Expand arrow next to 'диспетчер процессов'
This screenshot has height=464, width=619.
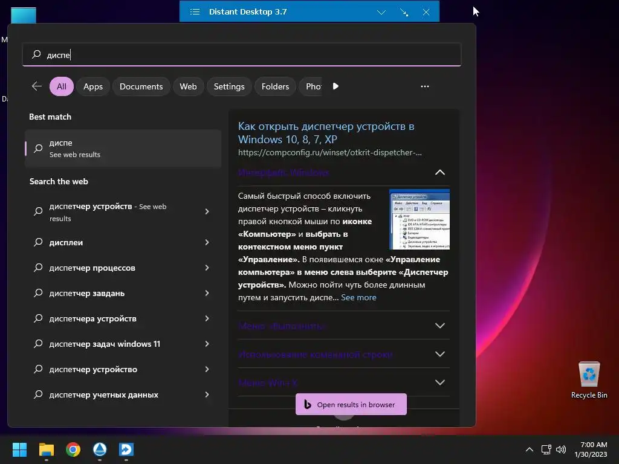(207, 268)
